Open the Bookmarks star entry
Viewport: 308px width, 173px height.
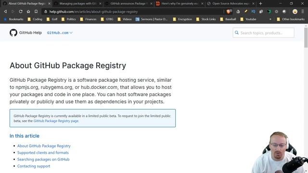coord(13,19)
